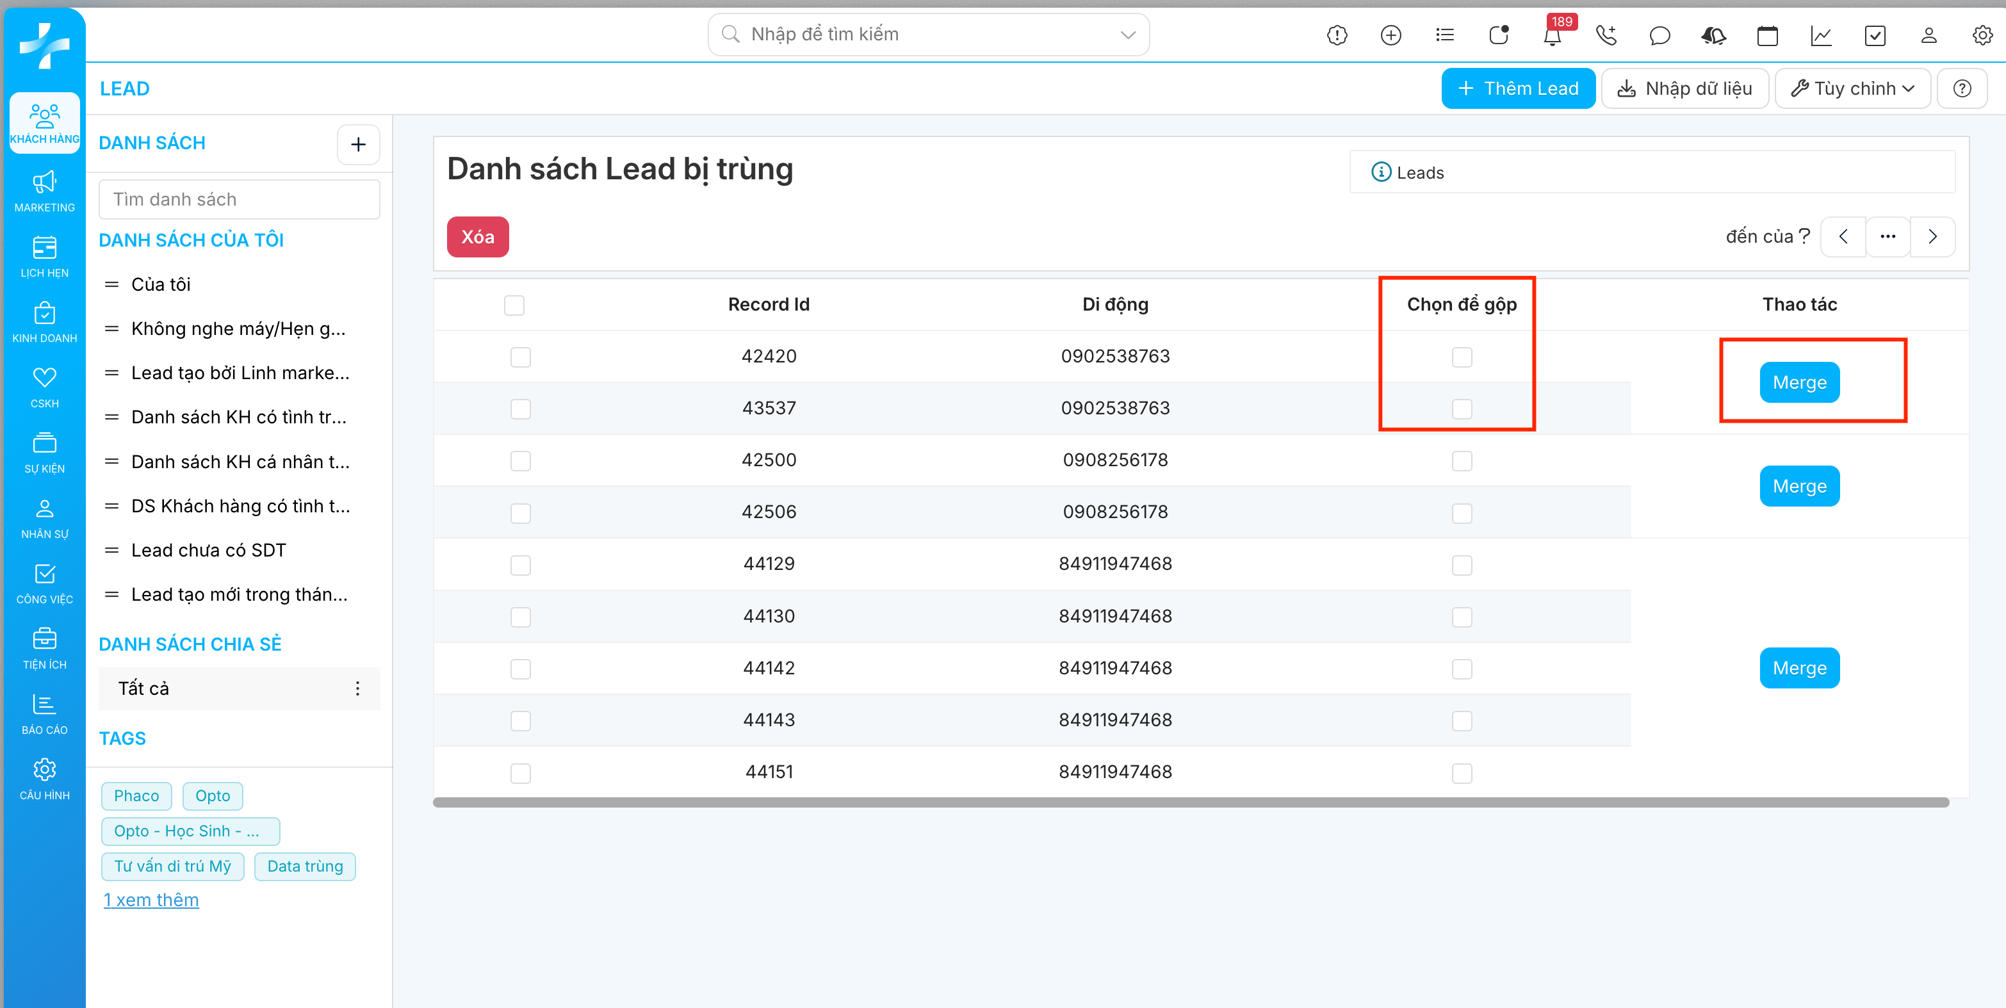Open the notifications bell icon
The width and height of the screenshot is (2006, 1008).
pos(1552,36)
